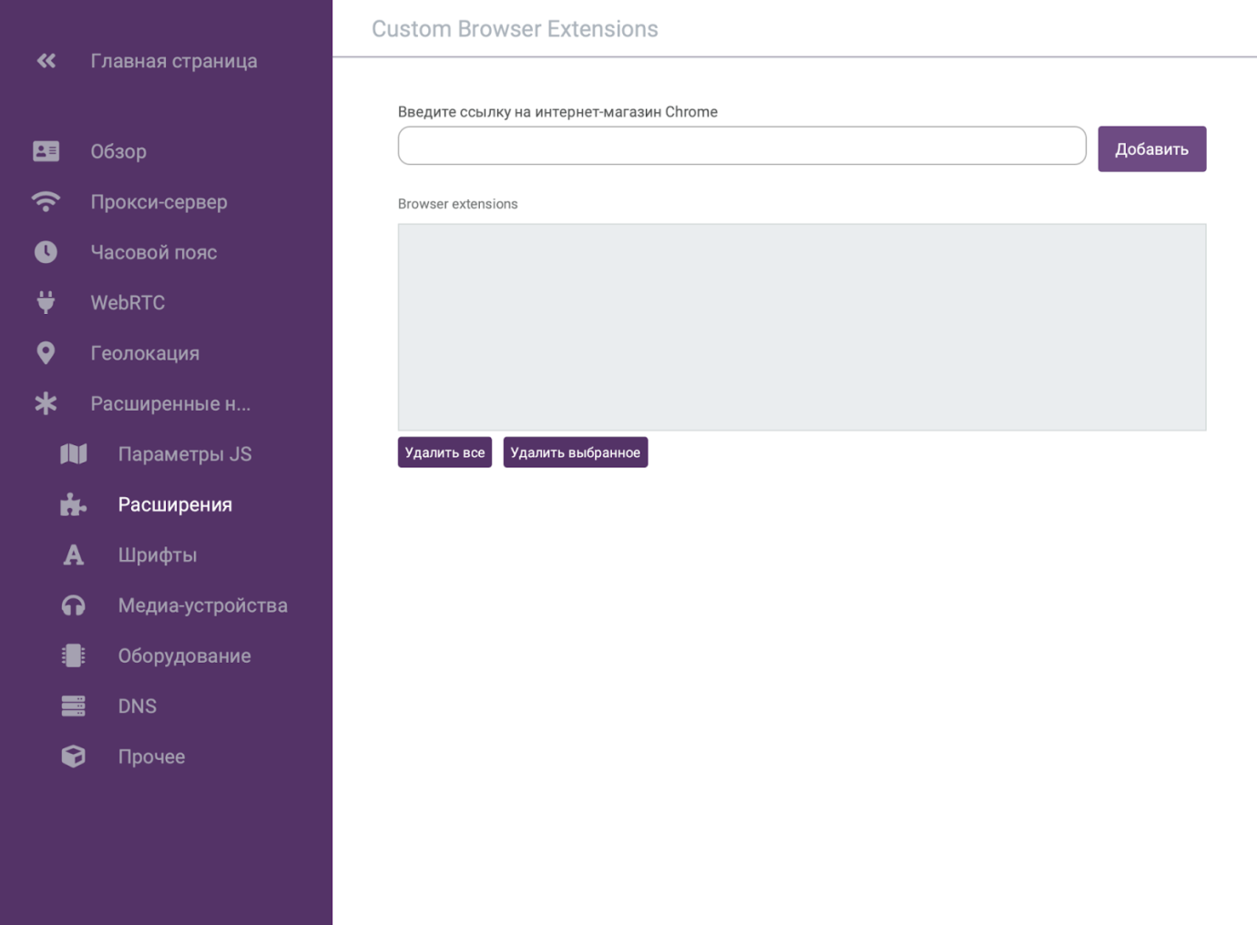Viewport: 1257px width, 925px height.
Task: Select the Прочее cube icon
Action: point(73,756)
